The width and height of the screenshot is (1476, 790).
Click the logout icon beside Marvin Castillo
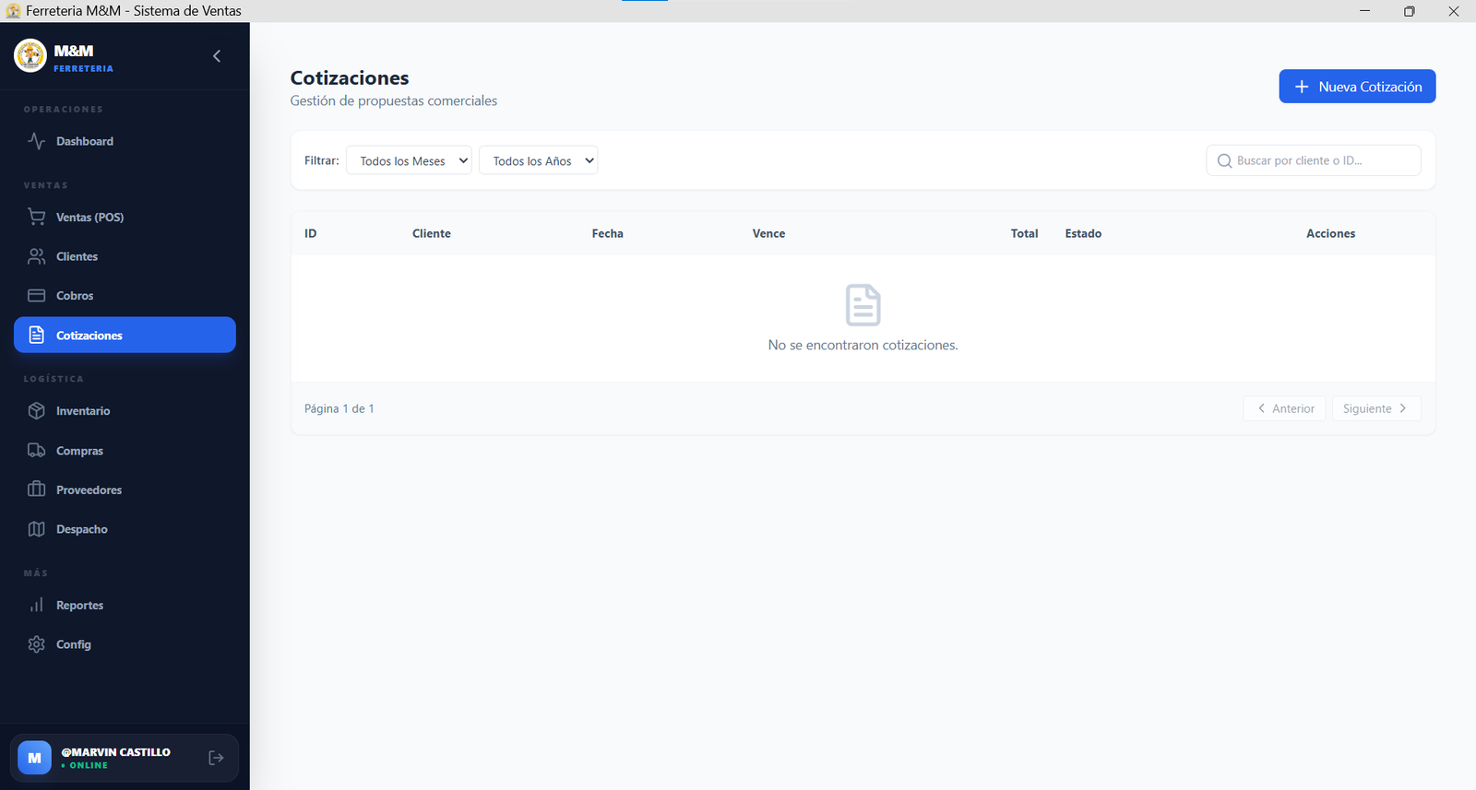216,758
